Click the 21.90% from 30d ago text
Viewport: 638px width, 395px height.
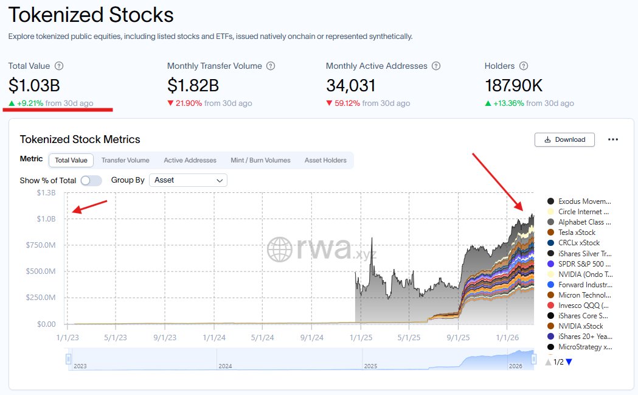213,103
